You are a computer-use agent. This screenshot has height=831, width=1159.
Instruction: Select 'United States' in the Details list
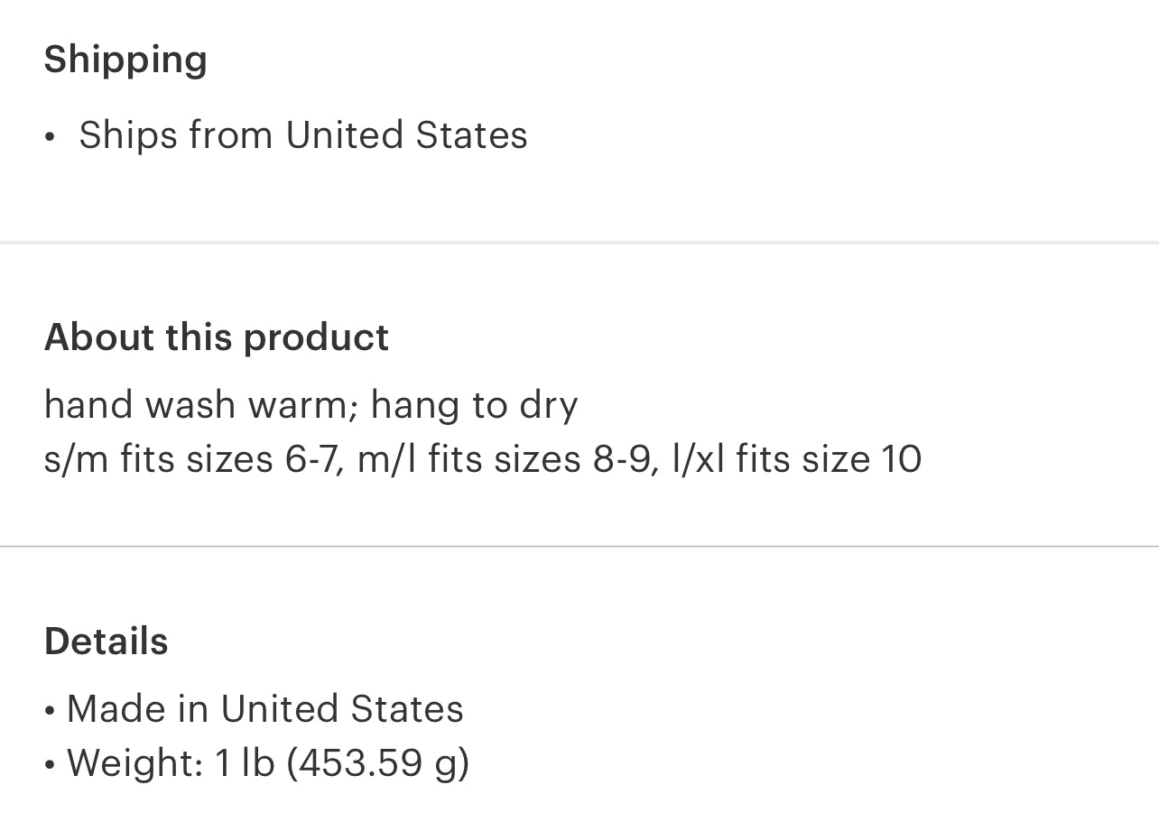tap(341, 708)
